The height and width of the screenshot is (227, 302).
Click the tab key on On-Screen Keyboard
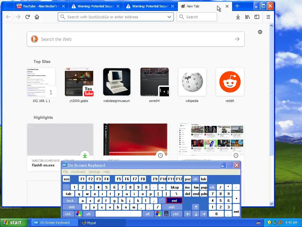(68, 194)
